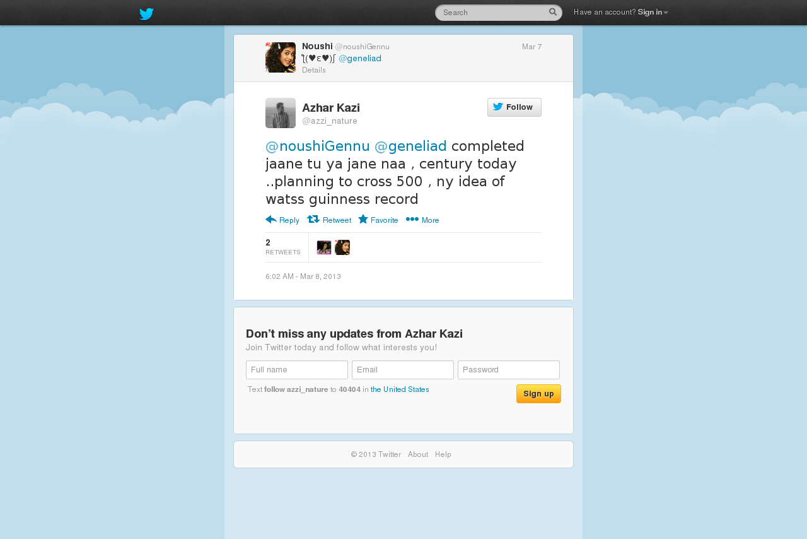Open the © 2013 Twitter footer link
807x539 pixels.
click(376, 454)
